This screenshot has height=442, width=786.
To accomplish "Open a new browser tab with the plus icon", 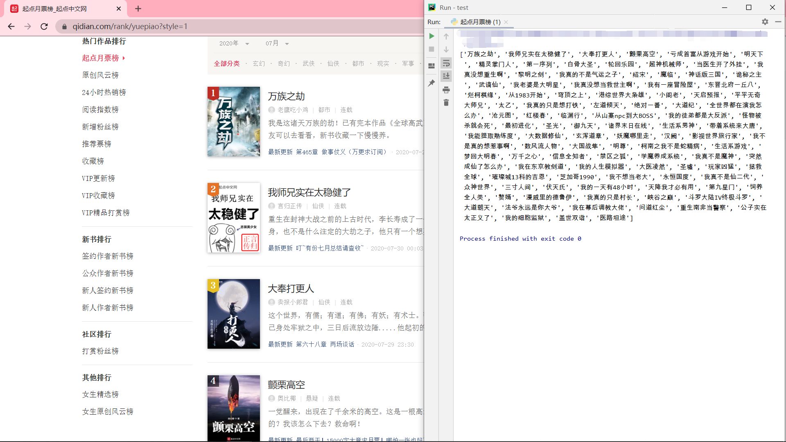I will (138, 9).
